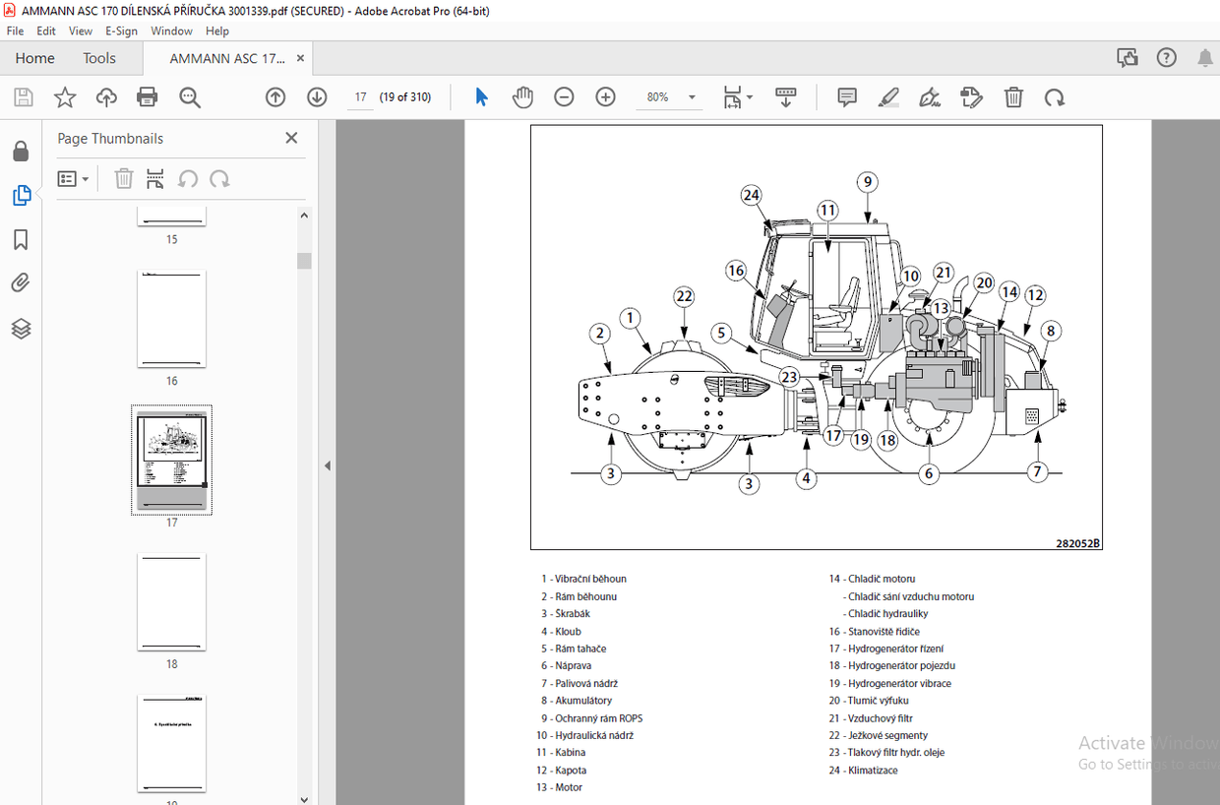Viewport: 1220px width, 805px height.
Task: Click the Print file icon
Action: [x=148, y=96]
